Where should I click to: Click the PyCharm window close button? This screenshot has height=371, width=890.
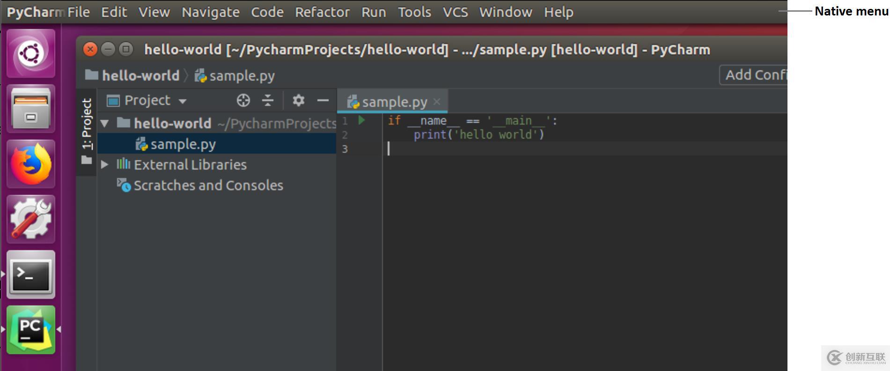(90, 49)
